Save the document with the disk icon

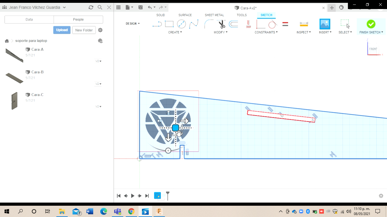[141, 8]
